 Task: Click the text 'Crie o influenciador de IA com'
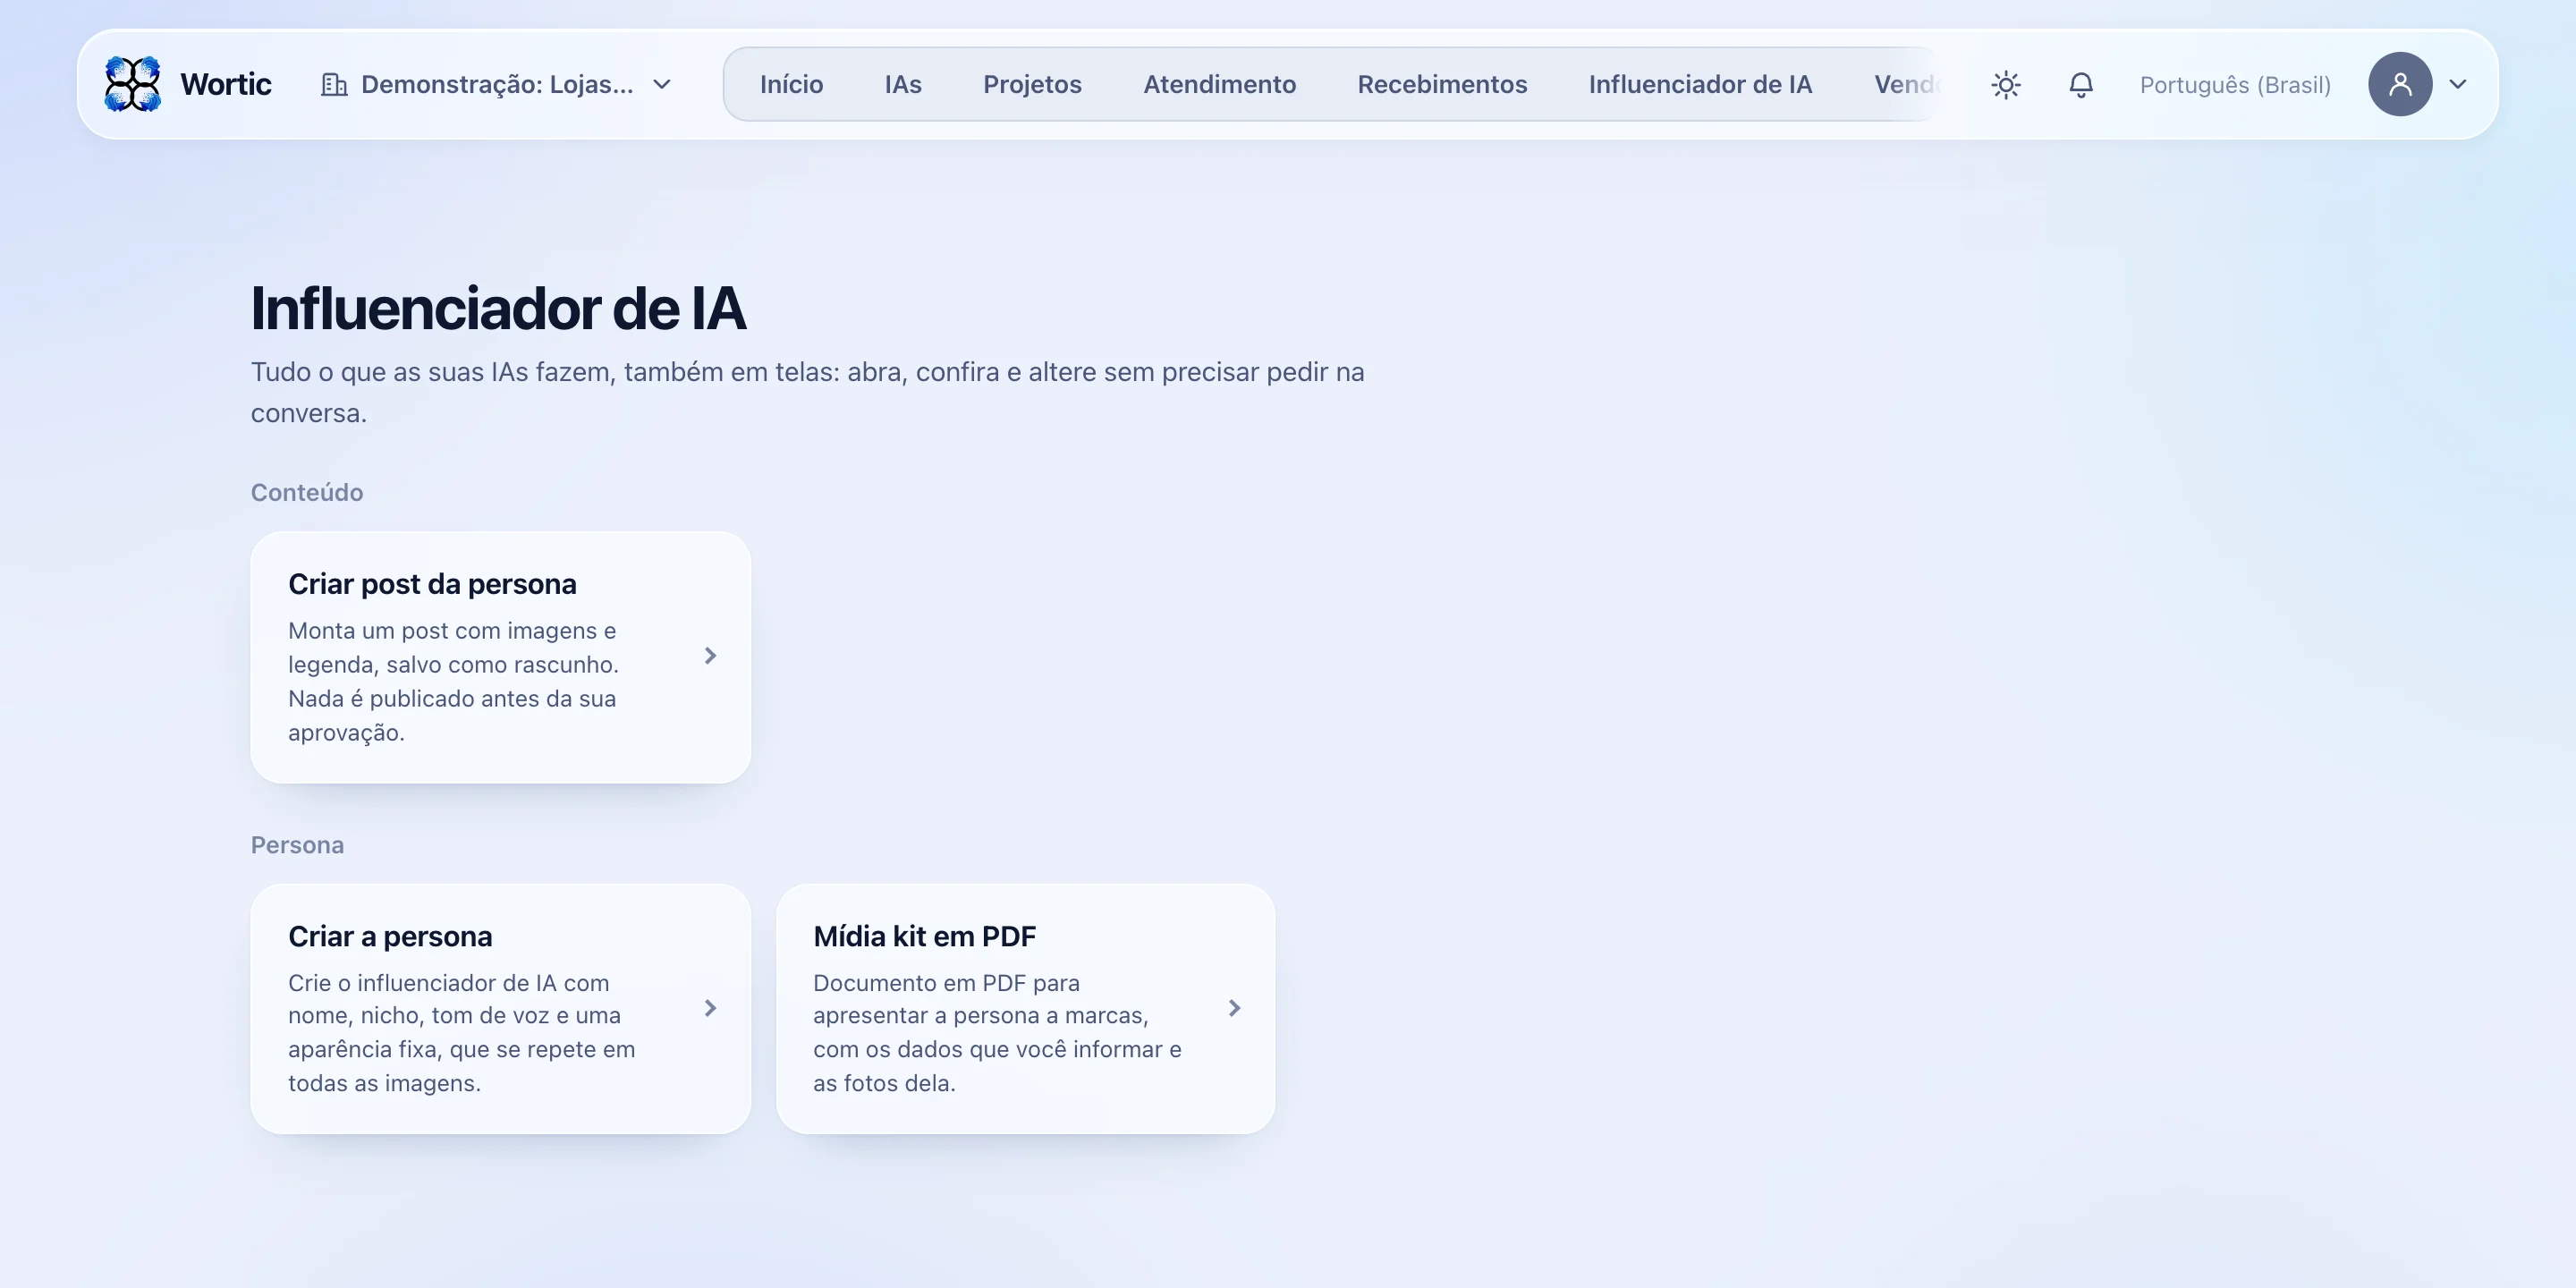click(449, 983)
